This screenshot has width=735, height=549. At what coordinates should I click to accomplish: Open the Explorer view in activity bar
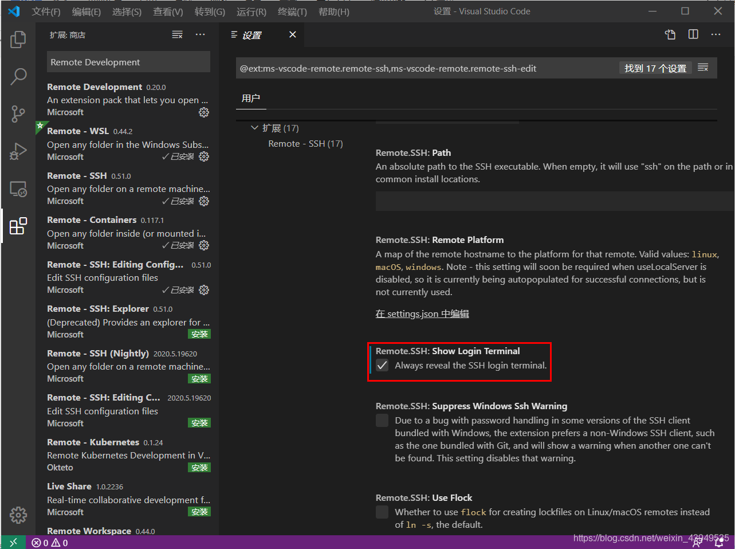18,39
